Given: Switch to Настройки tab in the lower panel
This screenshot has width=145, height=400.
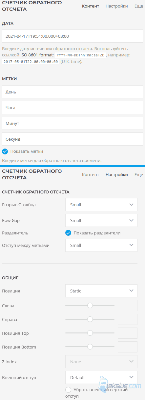Looking at the screenshot, I should 117,175.
